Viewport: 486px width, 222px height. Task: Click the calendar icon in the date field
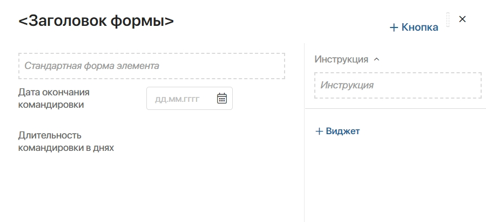click(x=222, y=98)
